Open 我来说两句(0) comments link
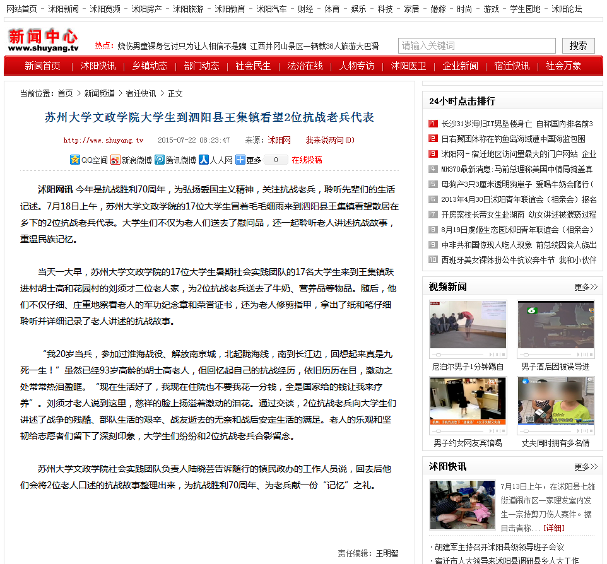Screen dimensions: 607x564 coord(330,140)
